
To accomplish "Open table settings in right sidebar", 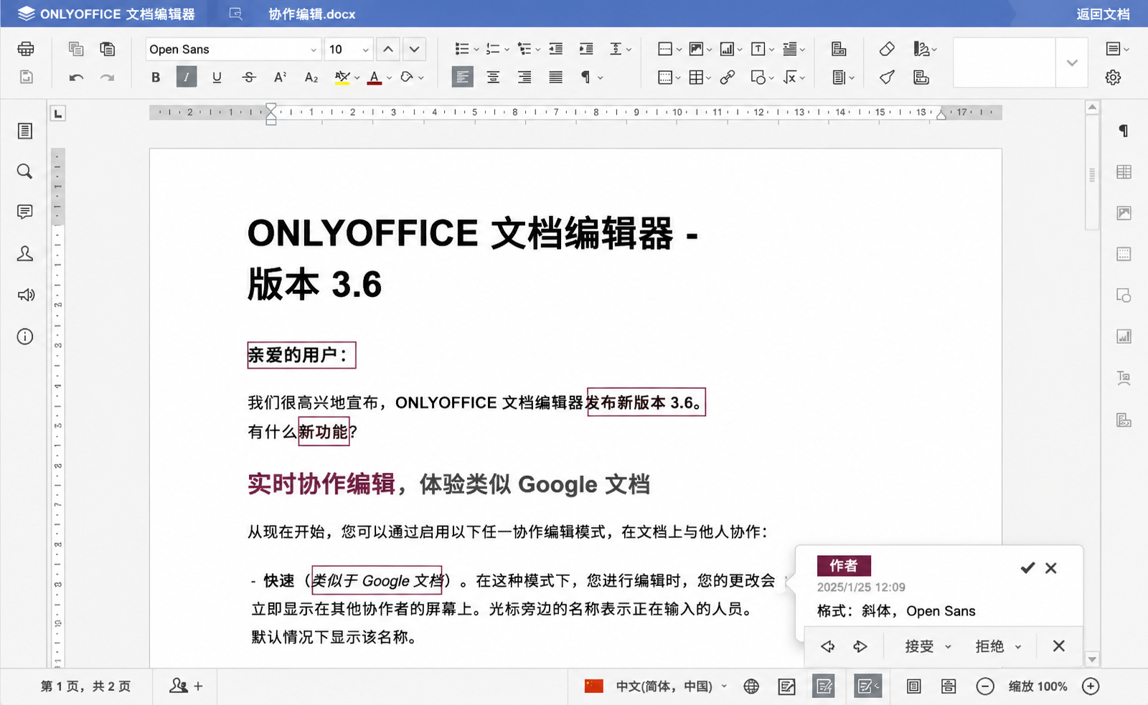I will coord(1124,172).
